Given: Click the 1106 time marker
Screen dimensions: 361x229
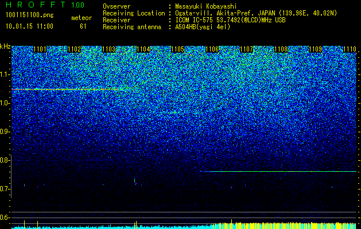Looking at the screenshot, I should 212,49.
